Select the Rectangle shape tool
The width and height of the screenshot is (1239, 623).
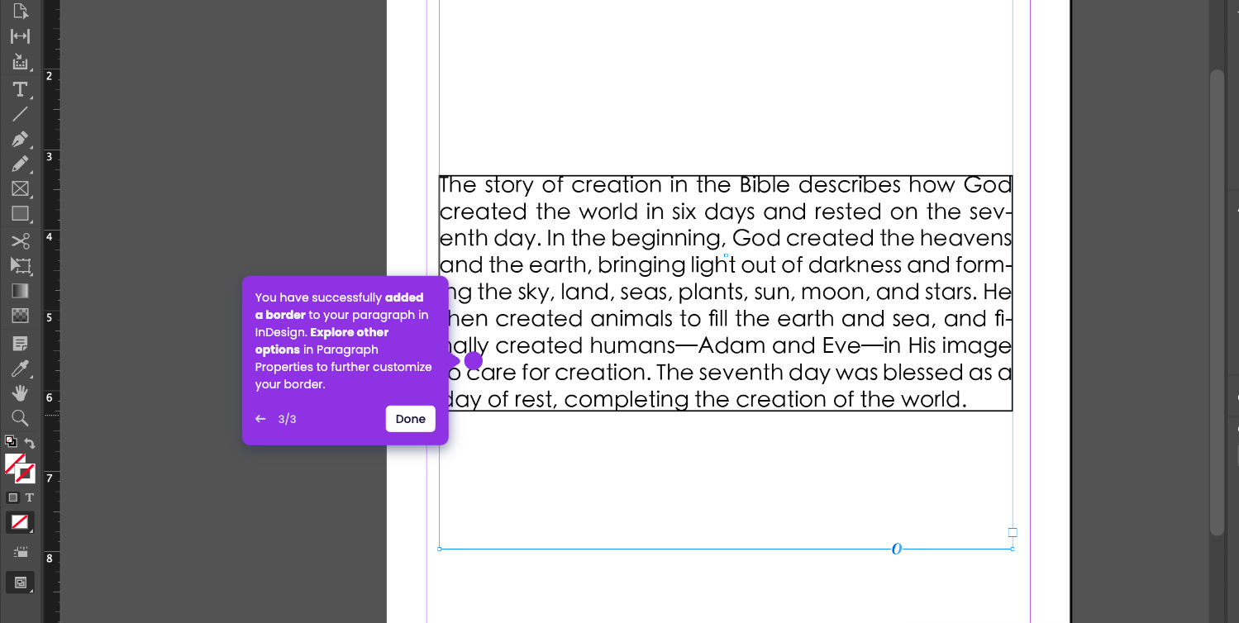pos(21,214)
